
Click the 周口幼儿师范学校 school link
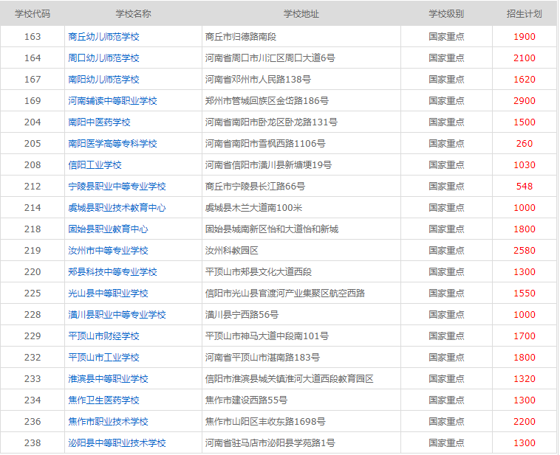103,58
